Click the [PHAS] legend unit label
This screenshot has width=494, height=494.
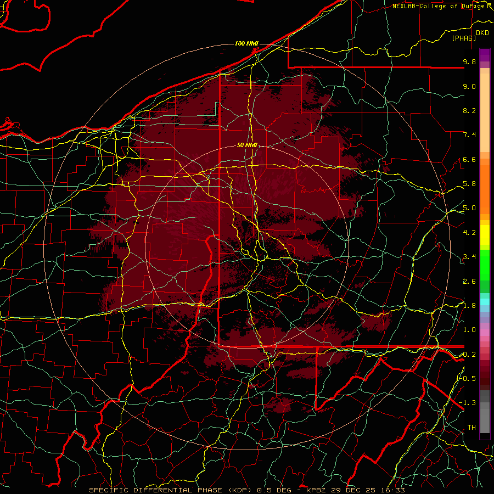click(464, 38)
